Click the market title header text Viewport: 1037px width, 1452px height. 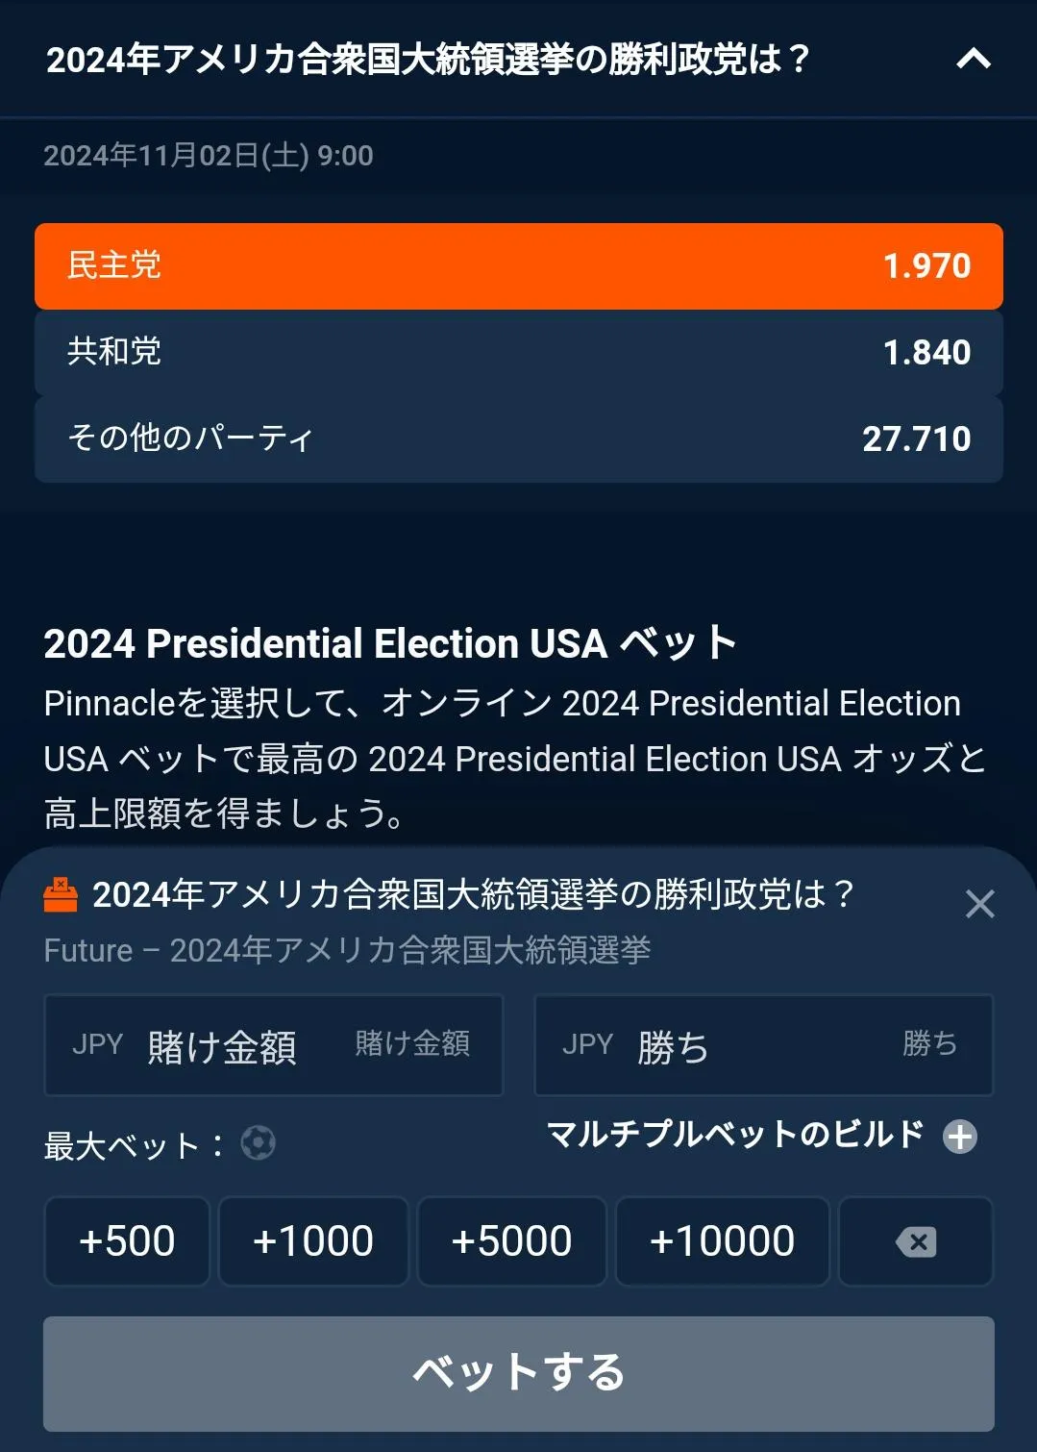point(428,60)
